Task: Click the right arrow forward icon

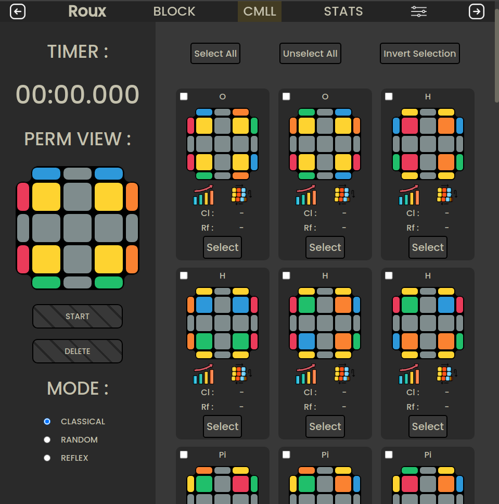Action: point(476,11)
